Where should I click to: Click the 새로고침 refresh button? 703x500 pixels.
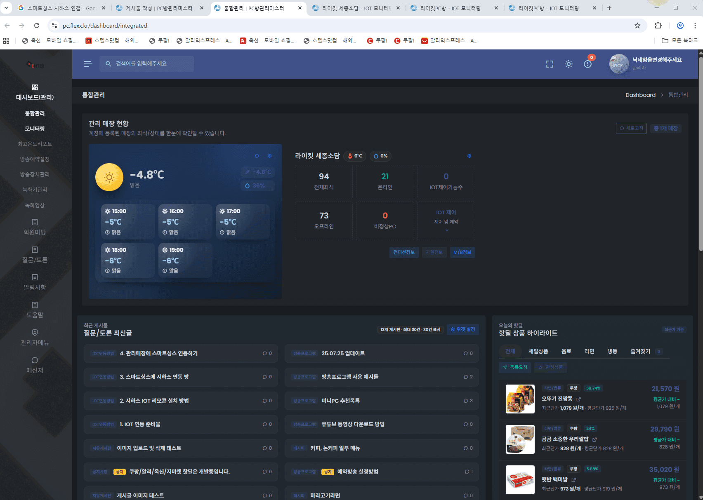[x=631, y=128]
